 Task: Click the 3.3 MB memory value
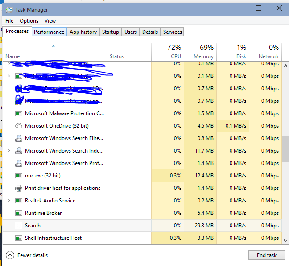(206, 238)
